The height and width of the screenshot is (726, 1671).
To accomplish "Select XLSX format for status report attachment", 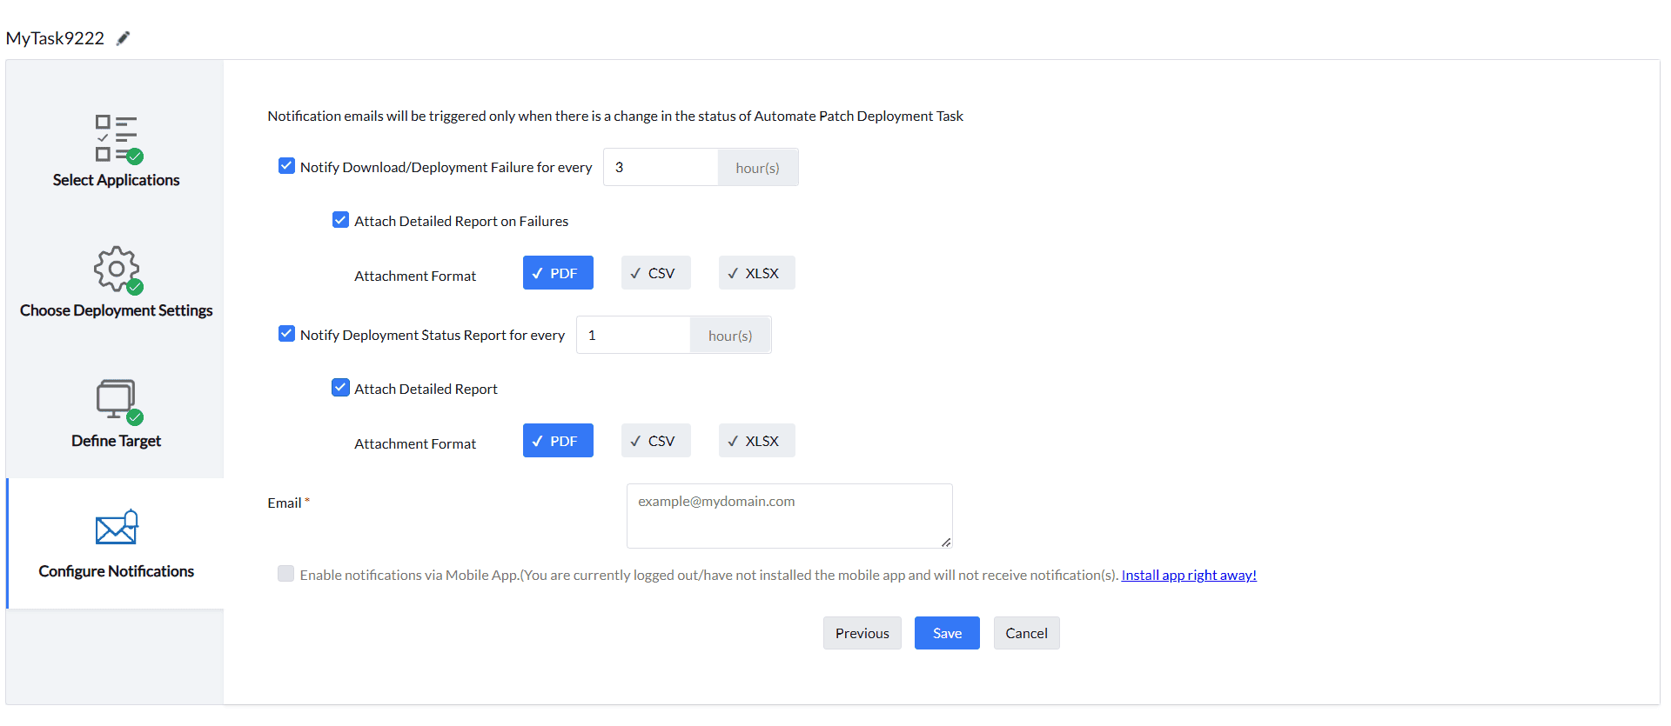I will click(x=756, y=441).
